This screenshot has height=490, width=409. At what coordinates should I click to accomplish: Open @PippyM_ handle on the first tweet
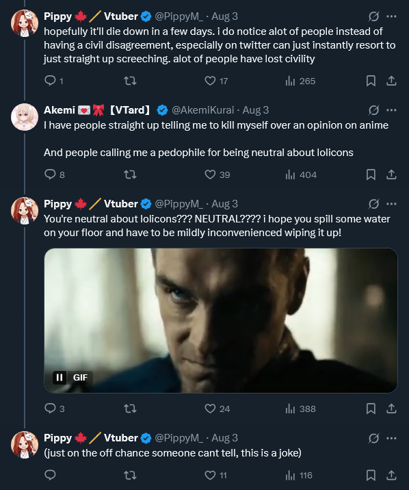pos(179,16)
